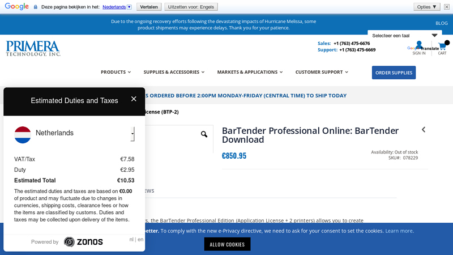Click the €850.95 product price
This screenshot has width=453, height=255.
(x=234, y=156)
